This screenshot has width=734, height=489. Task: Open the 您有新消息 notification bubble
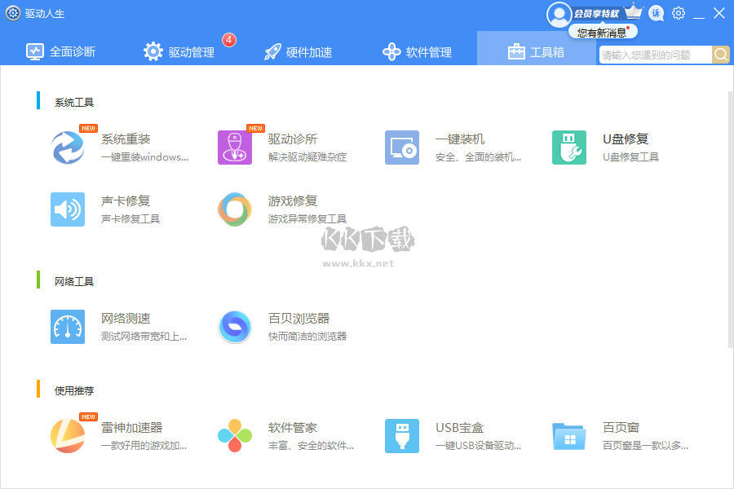click(x=603, y=33)
